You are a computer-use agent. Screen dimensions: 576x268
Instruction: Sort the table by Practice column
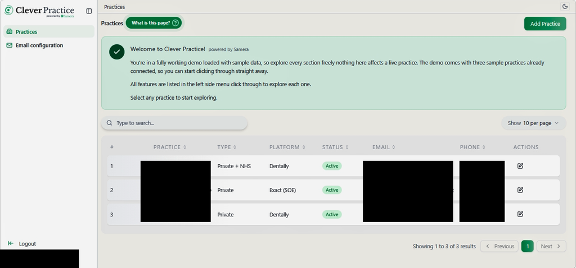coord(170,147)
